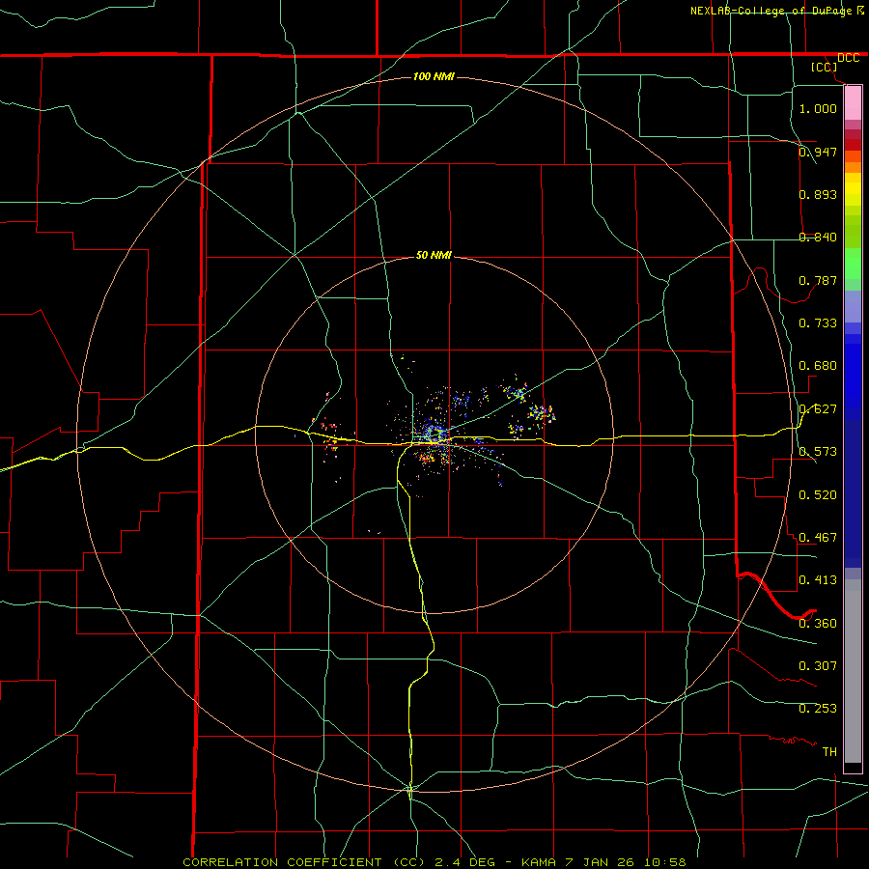Screen dimensions: 869x869
Task: Select the 0.253 scale value
Action: 818,709
